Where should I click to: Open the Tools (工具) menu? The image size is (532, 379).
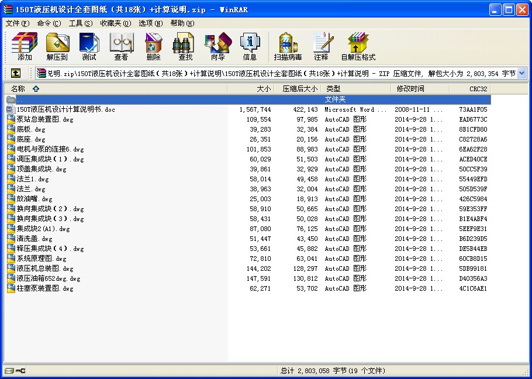[81, 23]
